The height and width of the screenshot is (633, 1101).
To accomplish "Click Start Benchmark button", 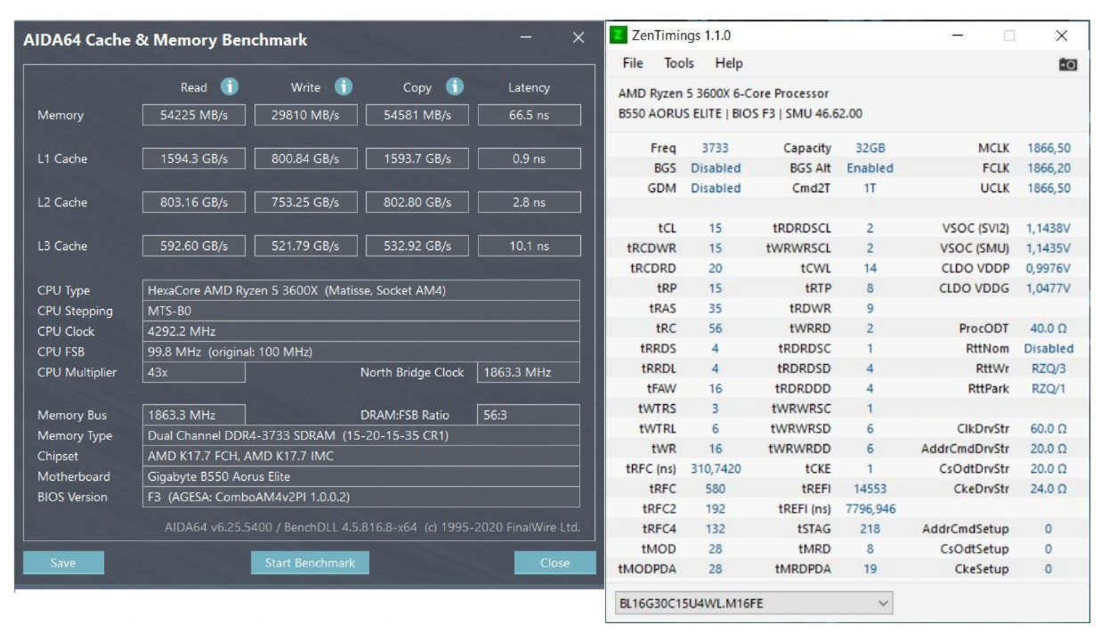I will point(310,563).
